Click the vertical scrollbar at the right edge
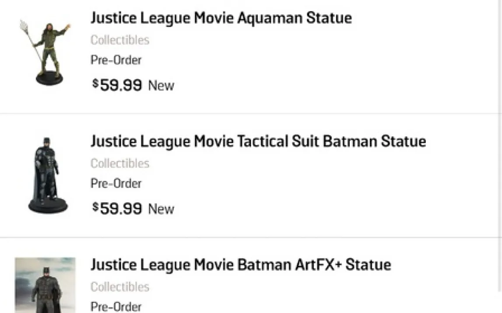Image resolution: width=502 pixels, height=313 pixels. click(500, 144)
